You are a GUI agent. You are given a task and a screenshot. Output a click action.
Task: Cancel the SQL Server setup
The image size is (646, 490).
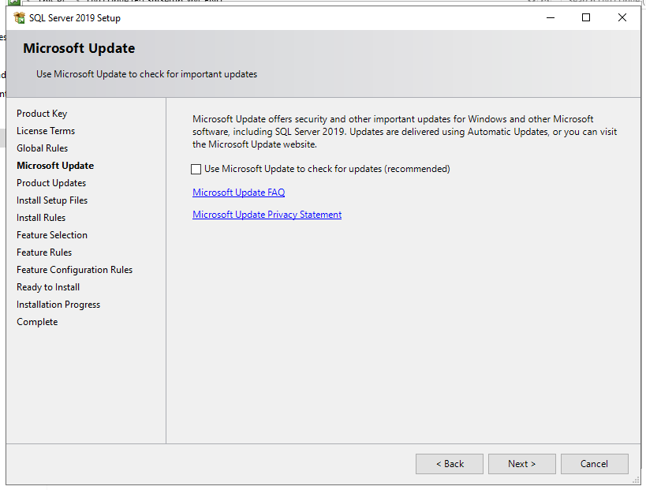click(594, 464)
